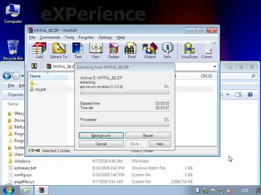Image resolution: width=261 pixels, height=195 pixels.
Task: Click the network tray icon
Action: pyautogui.click(x=221, y=190)
